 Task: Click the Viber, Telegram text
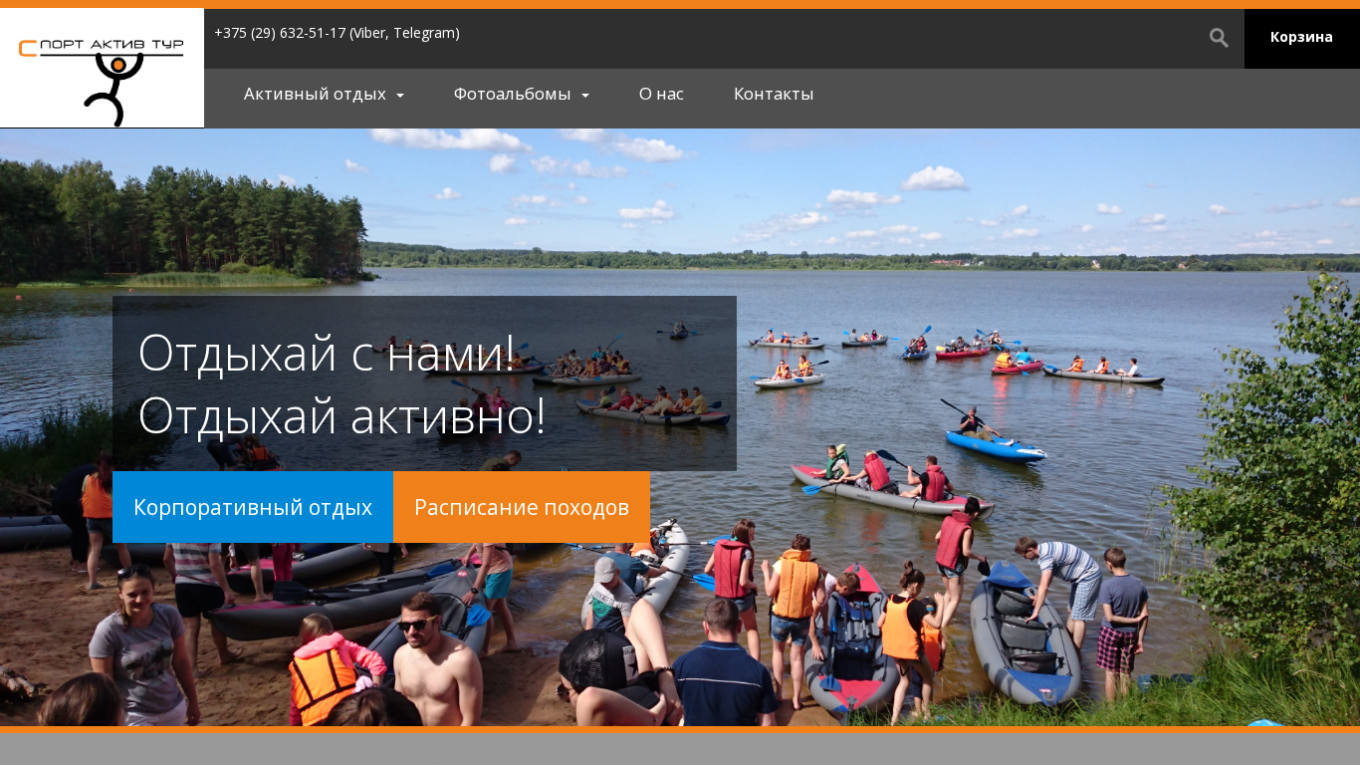404,33
